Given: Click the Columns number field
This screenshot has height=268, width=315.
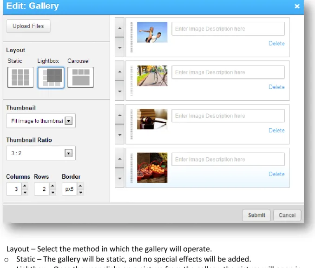Looking at the screenshot, I should point(13,189).
